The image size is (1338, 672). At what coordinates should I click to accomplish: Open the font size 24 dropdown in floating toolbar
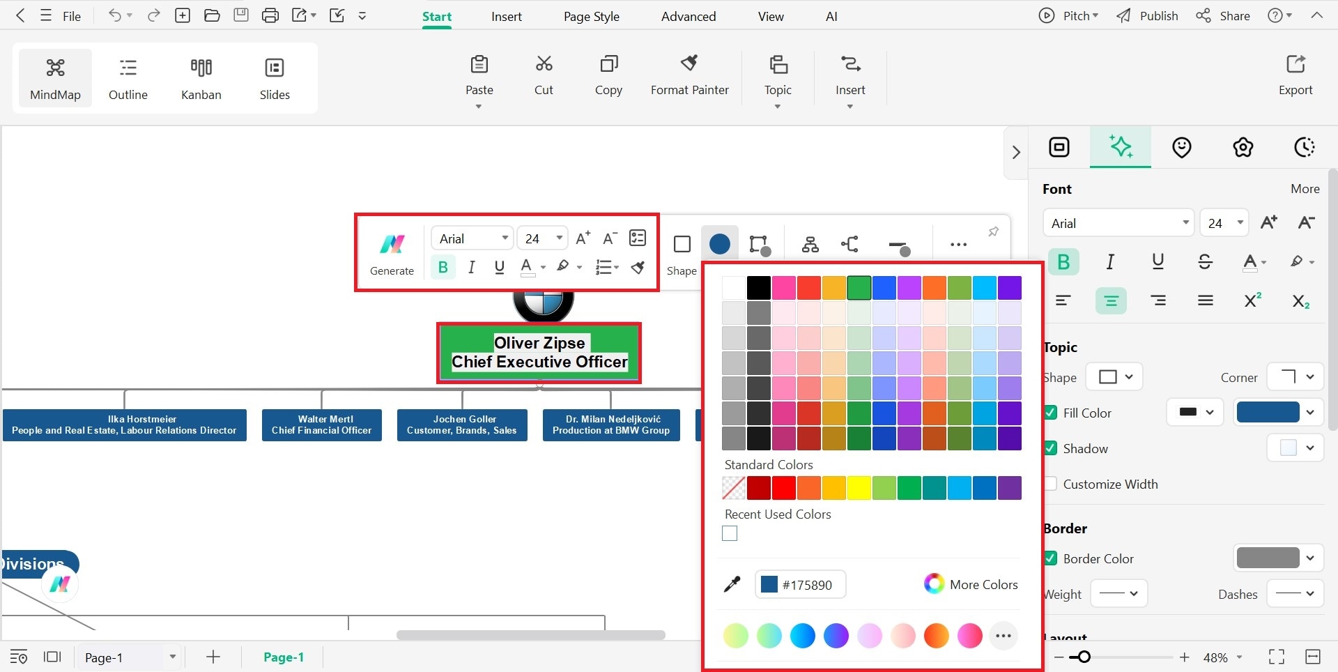click(542, 238)
